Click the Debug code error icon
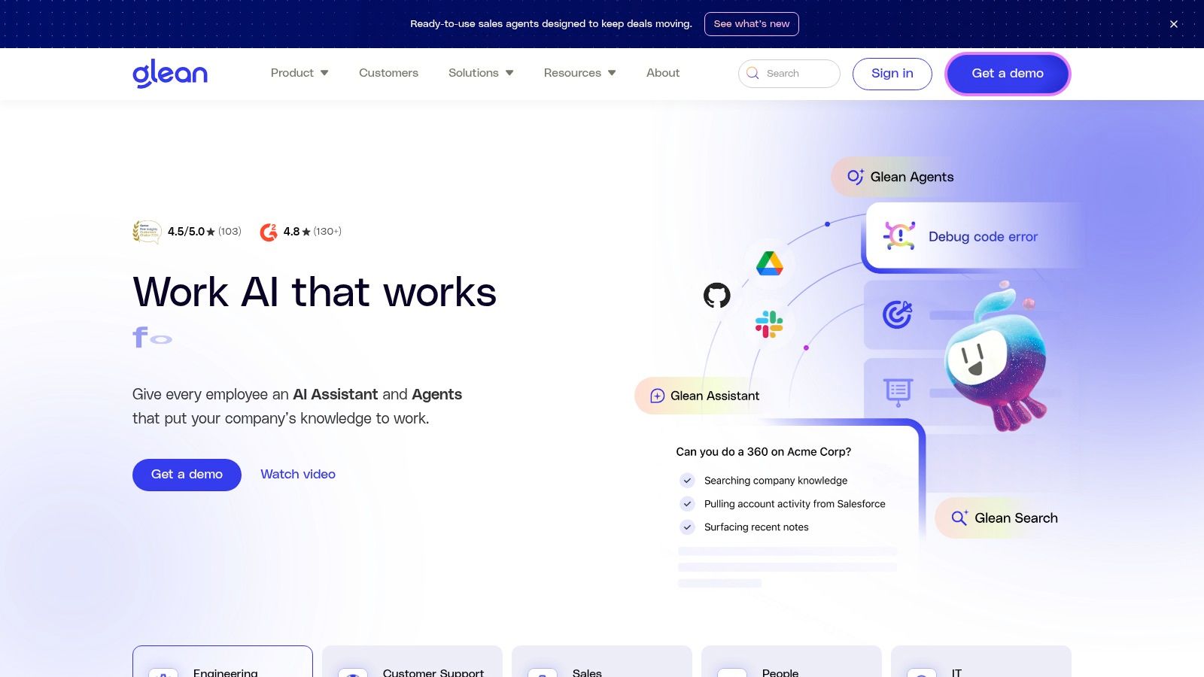1204x677 pixels. (899, 236)
